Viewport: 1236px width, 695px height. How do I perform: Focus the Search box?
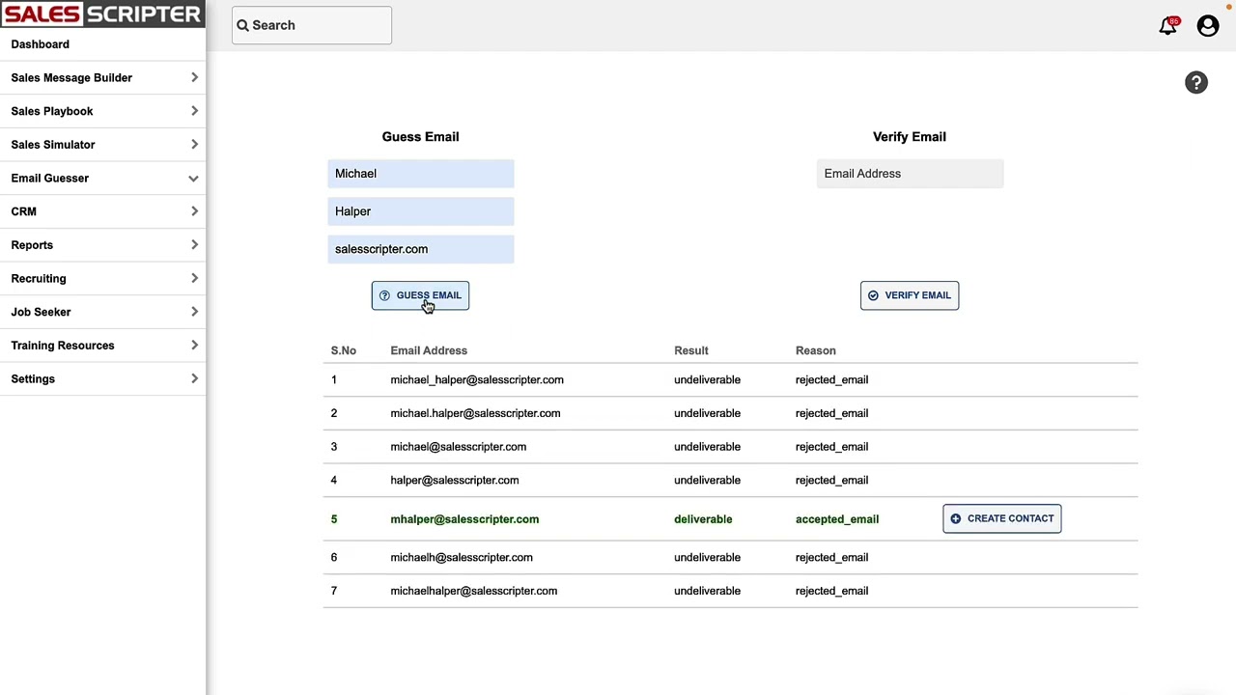point(312,25)
